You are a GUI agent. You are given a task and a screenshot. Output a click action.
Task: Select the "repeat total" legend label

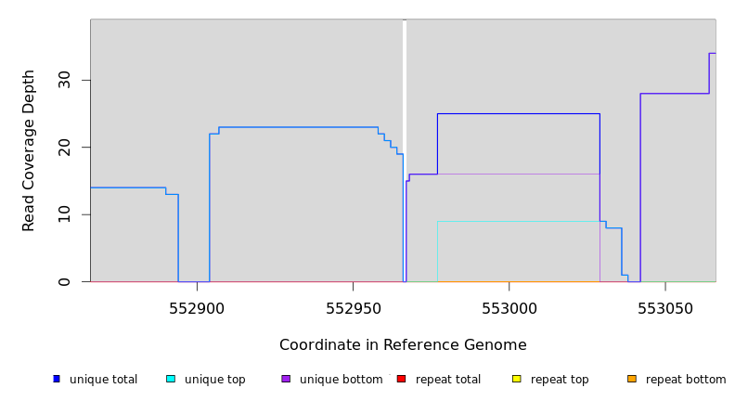[x=448, y=380]
